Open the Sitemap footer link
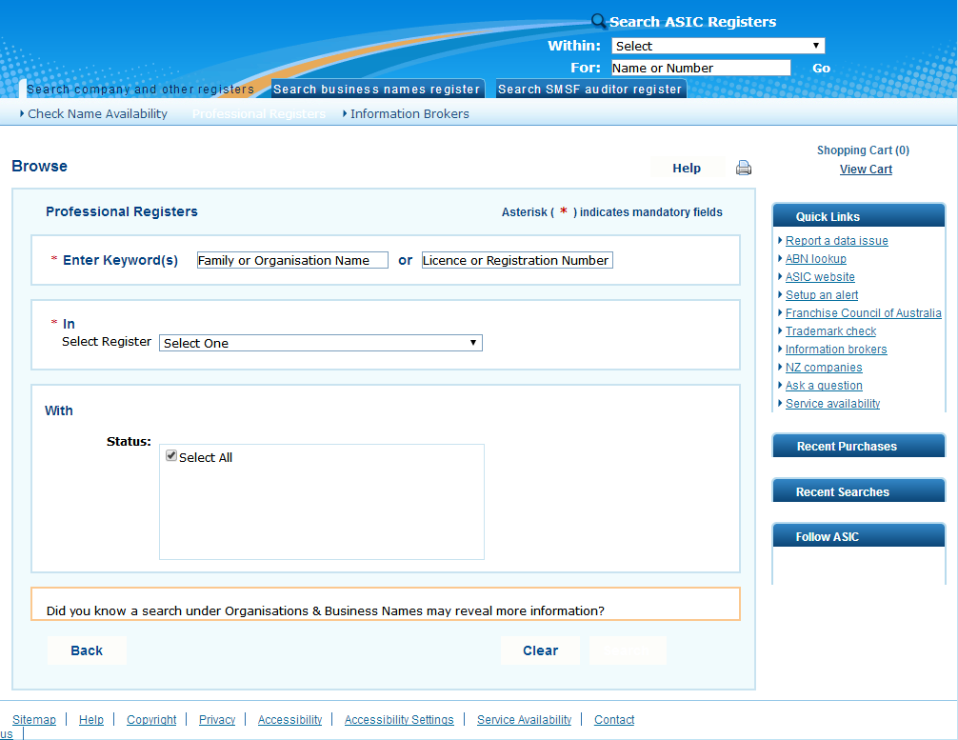 pyautogui.click(x=34, y=720)
